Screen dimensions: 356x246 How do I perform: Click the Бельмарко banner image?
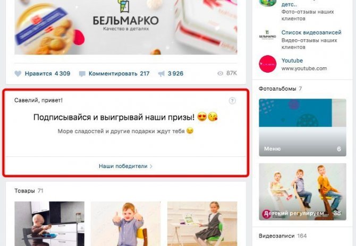pyautogui.click(x=126, y=27)
